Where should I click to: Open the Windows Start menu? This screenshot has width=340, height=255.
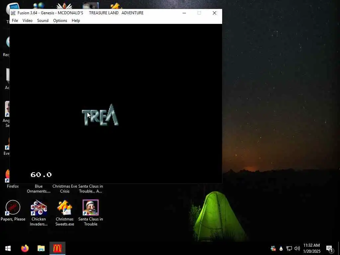click(x=8, y=248)
